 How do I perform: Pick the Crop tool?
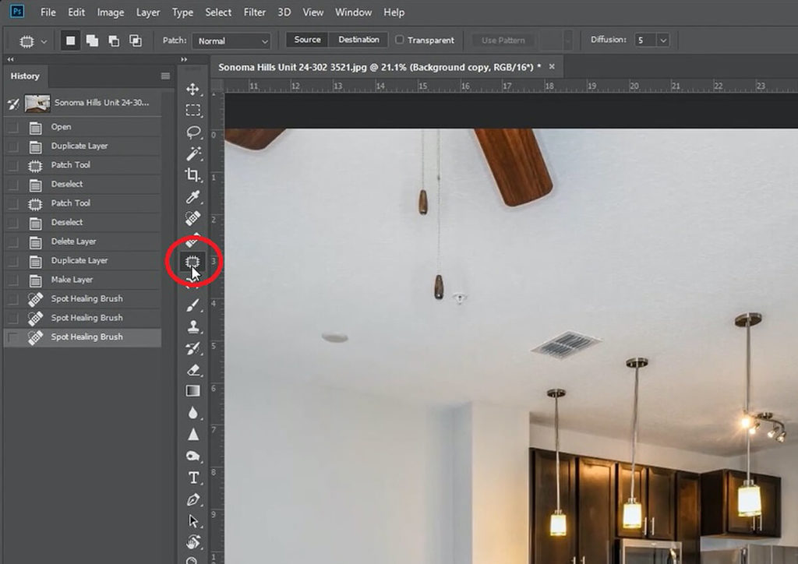[193, 175]
